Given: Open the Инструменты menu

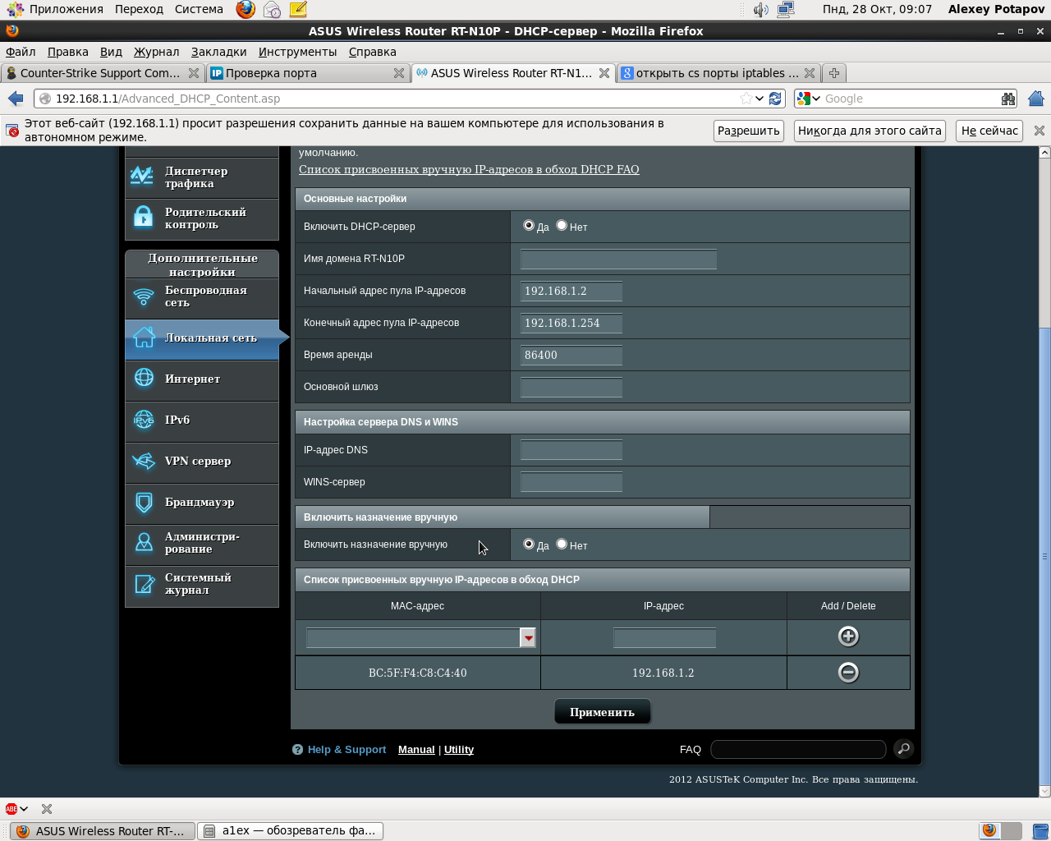Looking at the screenshot, I should pyautogui.click(x=297, y=52).
